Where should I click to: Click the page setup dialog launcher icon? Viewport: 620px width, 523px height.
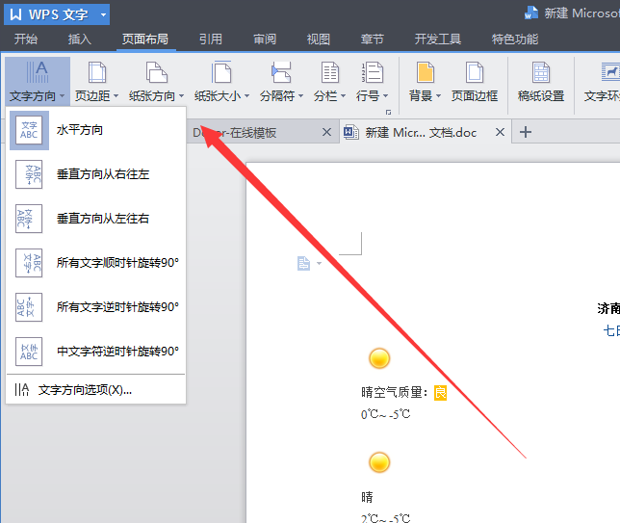pyautogui.click(x=388, y=113)
